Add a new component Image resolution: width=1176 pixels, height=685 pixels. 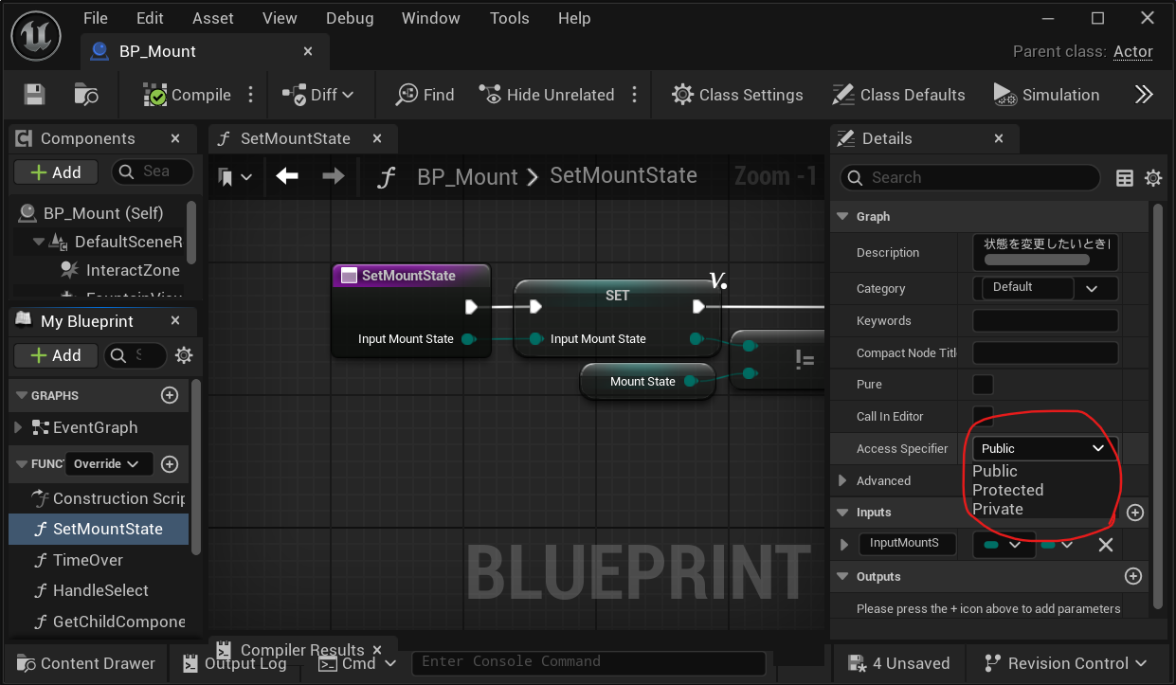[56, 172]
